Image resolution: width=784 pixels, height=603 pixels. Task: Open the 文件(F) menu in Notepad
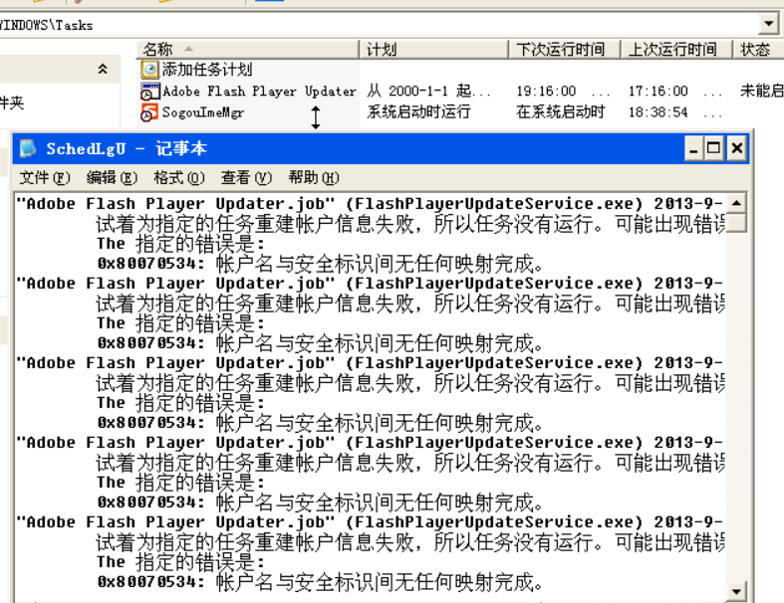pyautogui.click(x=45, y=178)
